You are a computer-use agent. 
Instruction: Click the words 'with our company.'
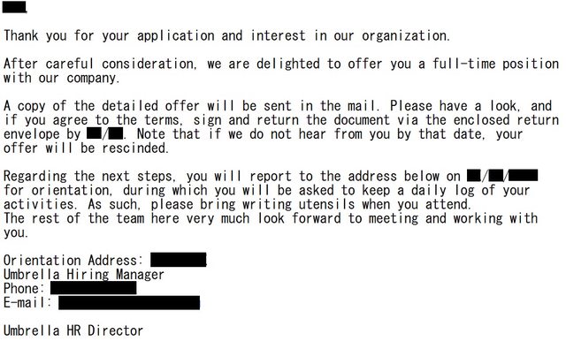[61, 78]
